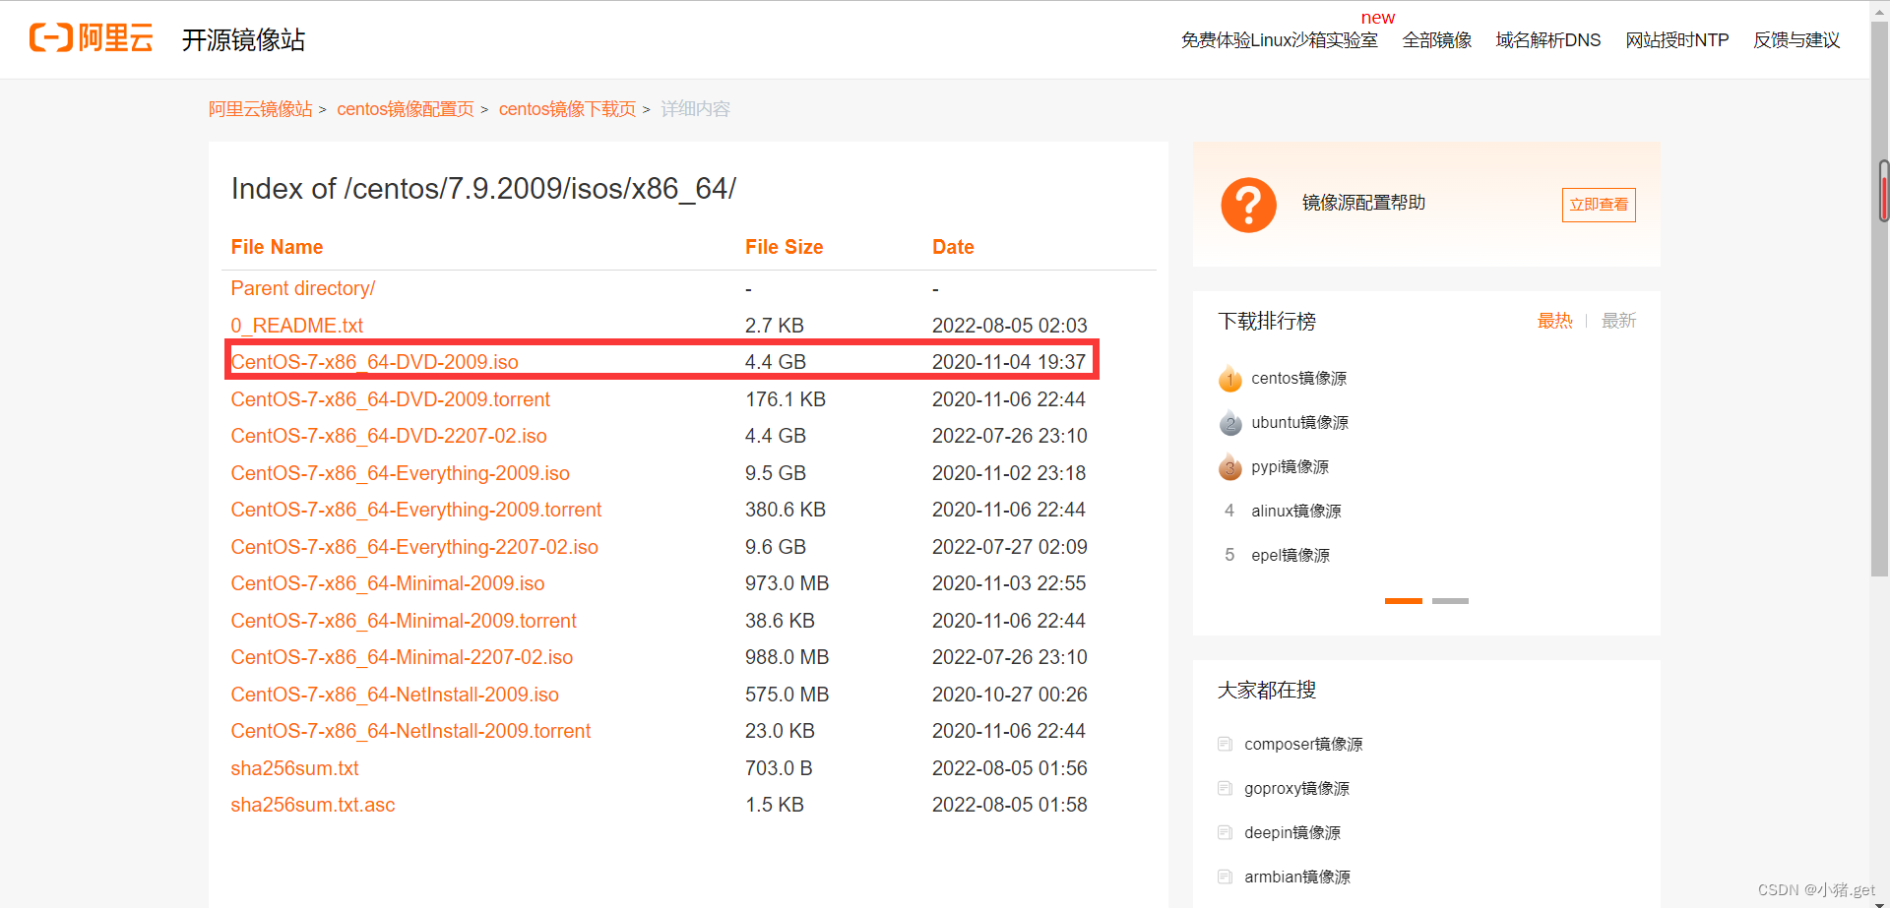Go to 阿里云镜像站 breadcrumb
The image size is (1890, 908).
coord(261,109)
